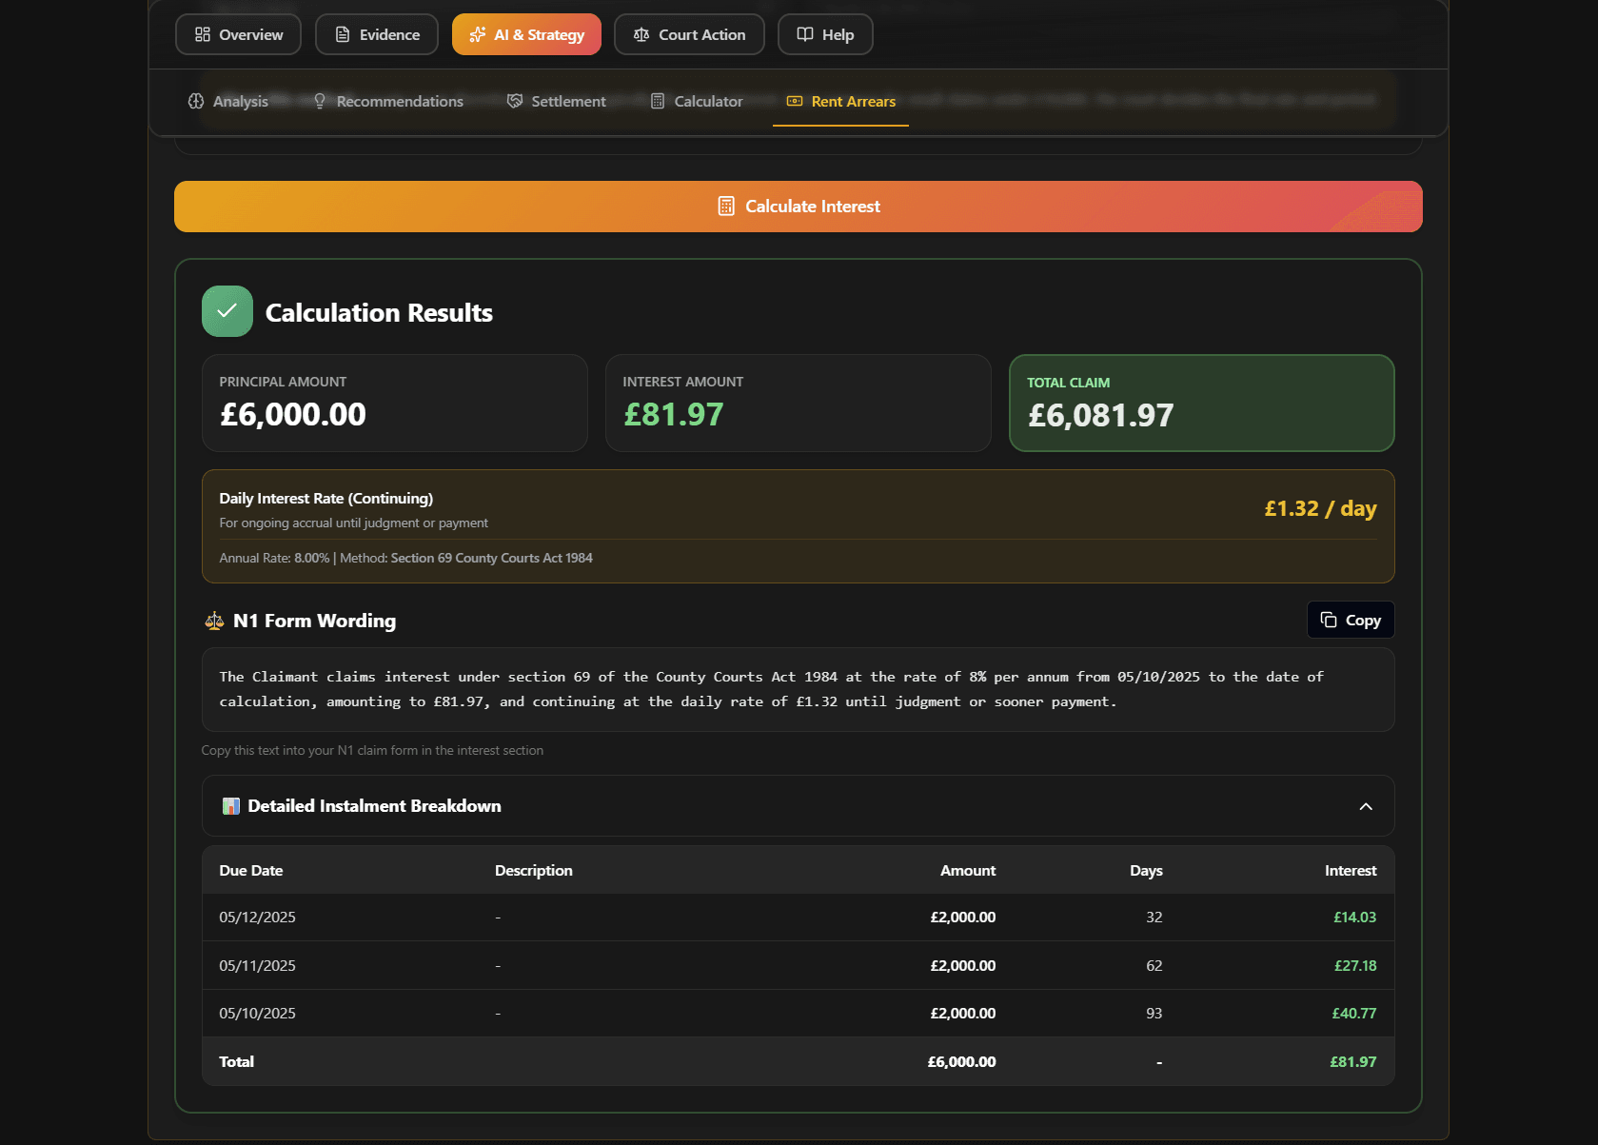
Task: Click the lightbulb icon beside Recommendations
Action: click(x=320, y=101)
